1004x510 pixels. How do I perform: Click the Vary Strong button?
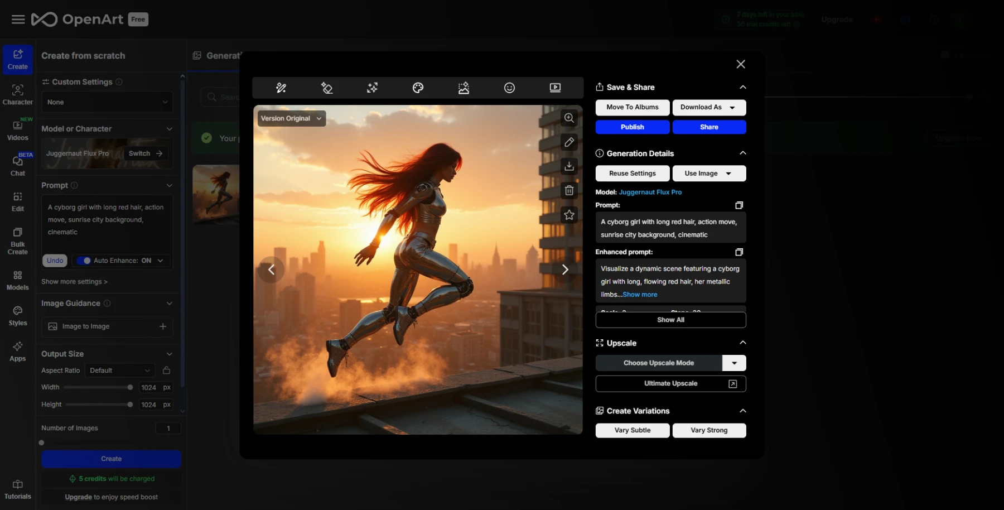tap(709, 430)
